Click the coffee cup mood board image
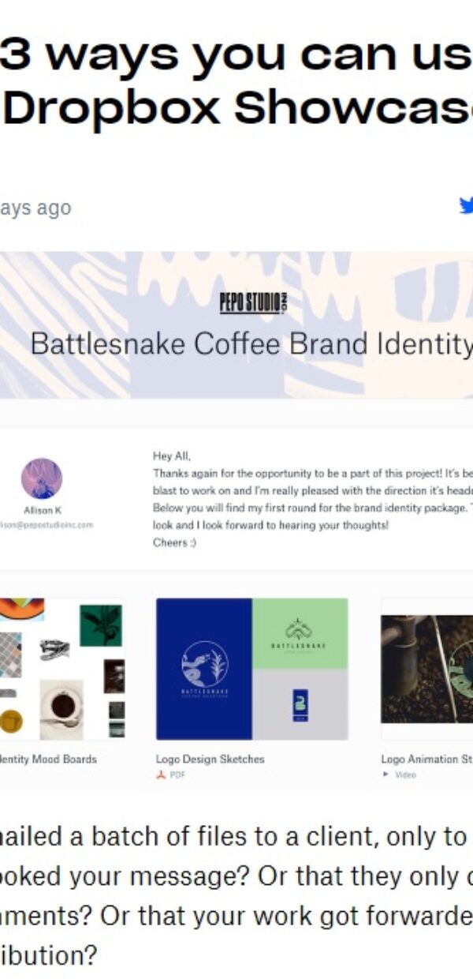This screenshot has height=979, width=473. [x=61, y=708]
